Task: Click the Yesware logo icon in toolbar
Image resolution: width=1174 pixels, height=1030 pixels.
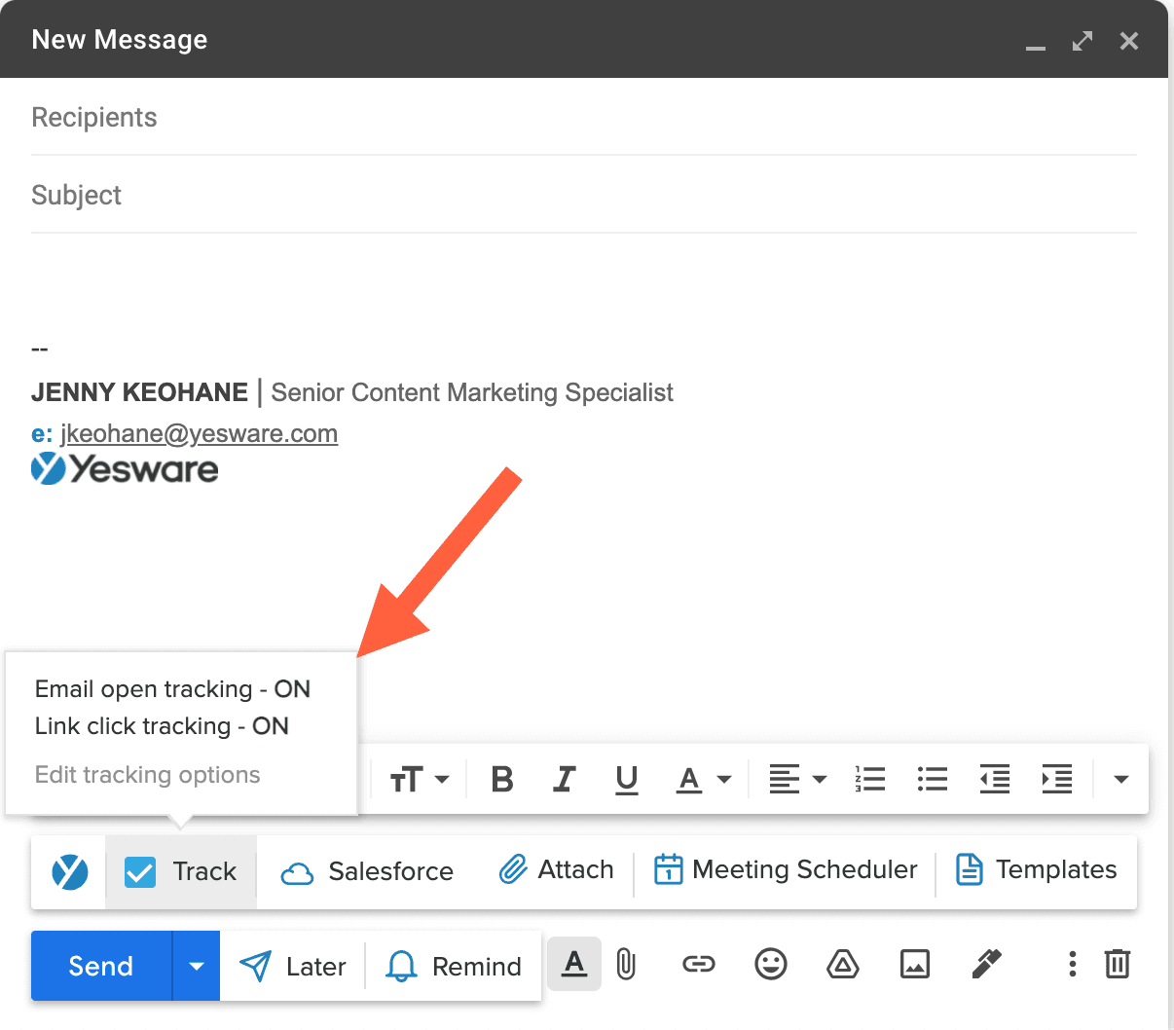Action: 69,871
